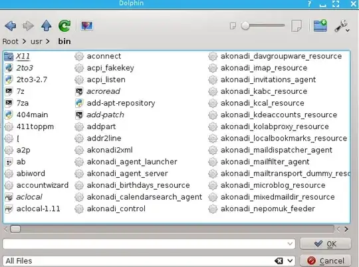Select akonadi_kolabproxy_resource
Image resolution: width=359 pixels, height=267 pixels.
click(x=269, y=127)
